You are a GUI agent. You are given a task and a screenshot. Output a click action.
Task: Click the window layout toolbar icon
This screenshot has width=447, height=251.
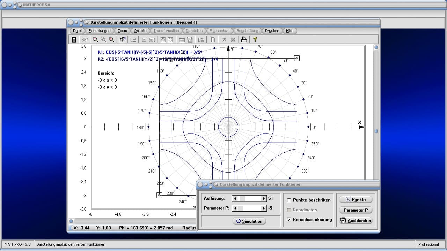133,40
